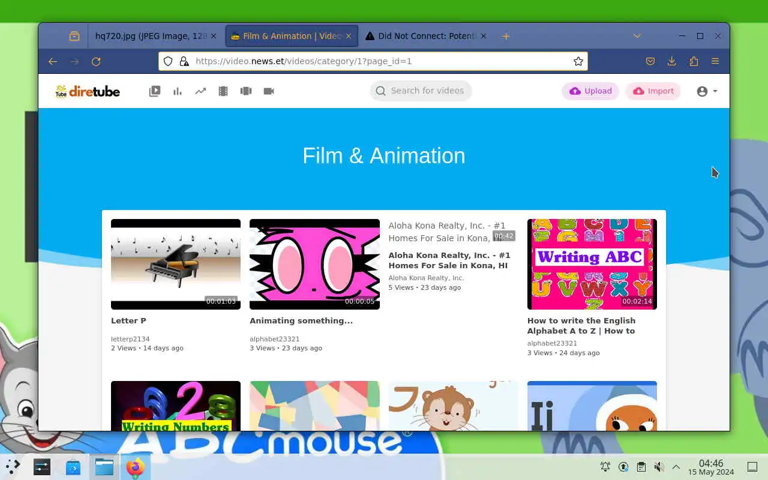Open the notifications bell tray icon
This screenshot has width=768, height=480.
click(605, 467)
